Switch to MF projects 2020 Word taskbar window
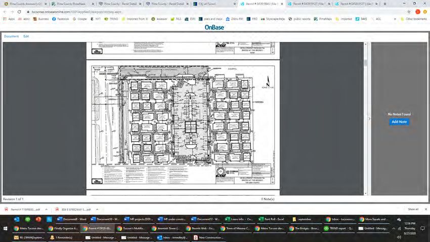Image resolution: width=430 pixels, height=242 pixels. [x=139, y=219]
